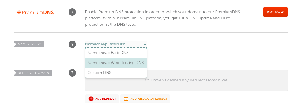Click the REDIRECT DOMAIN section tag
Viewport: 289px width, 108px height.
pos(33,73)
